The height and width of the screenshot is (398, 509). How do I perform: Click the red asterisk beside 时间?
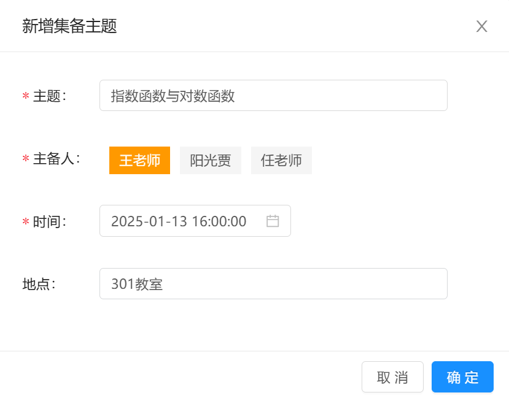[x=26, y=222]
